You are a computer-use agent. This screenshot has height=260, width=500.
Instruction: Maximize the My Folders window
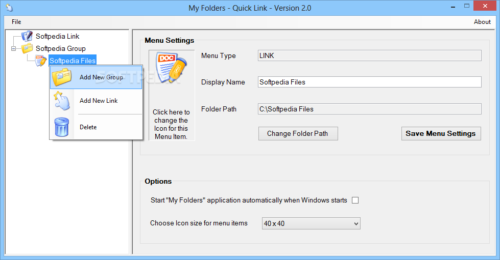[466, 6]
